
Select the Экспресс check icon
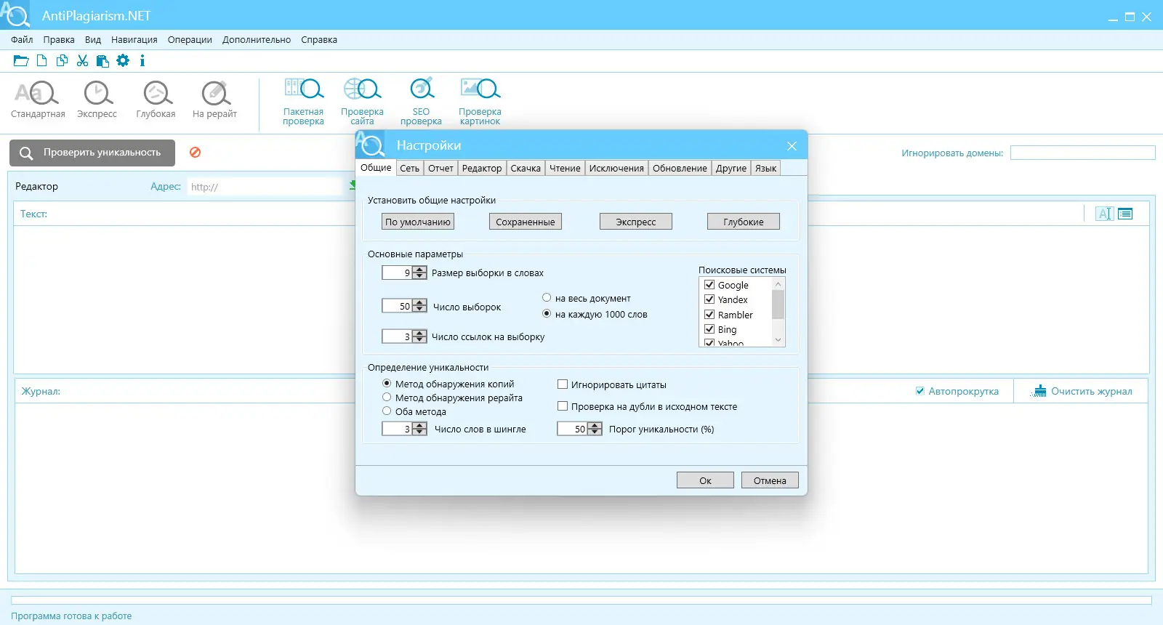pyautogui.click(x=97, y=100)
